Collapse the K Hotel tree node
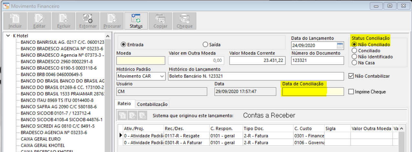Image resolution: width=412 pixels, height=152 pixels. [x=8, y=36]
